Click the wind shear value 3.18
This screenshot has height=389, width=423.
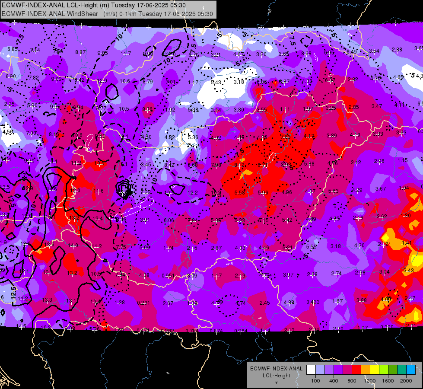pyautogui.click(x=239, y=82)
